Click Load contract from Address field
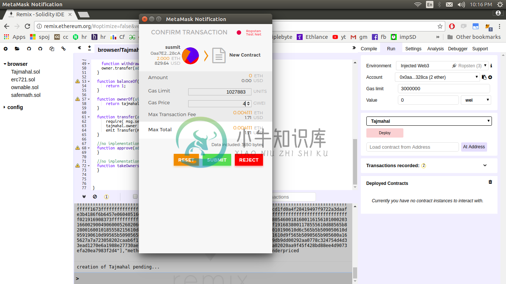The height and width of the screenshot is (284, 506). (x=413, y=147)
